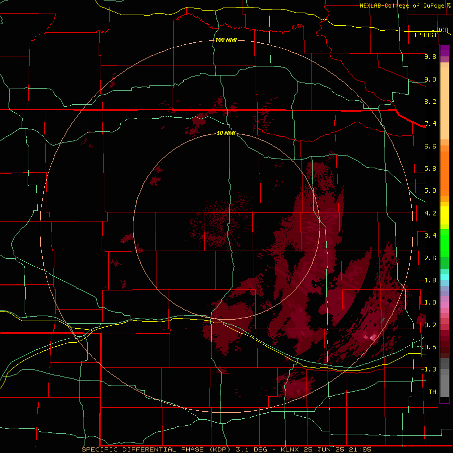Click the '100 NMI' range ring label
453x453 pixels.
[226, 40]
